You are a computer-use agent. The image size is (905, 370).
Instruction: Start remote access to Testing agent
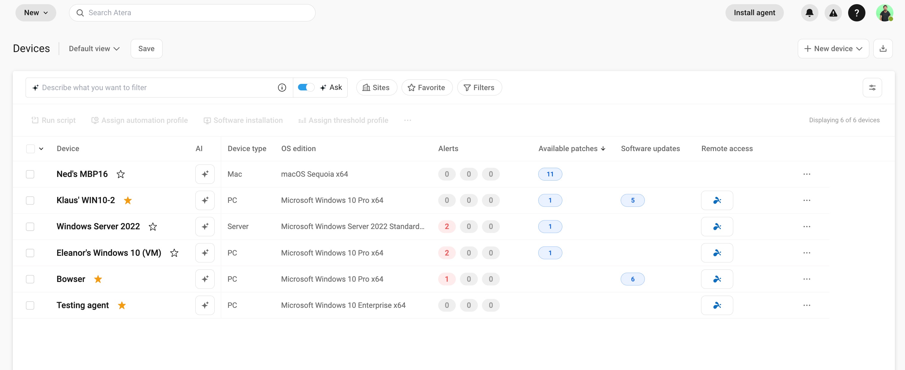point(717,305)
